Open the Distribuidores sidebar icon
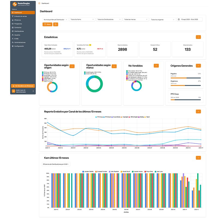 coord(12,31)
